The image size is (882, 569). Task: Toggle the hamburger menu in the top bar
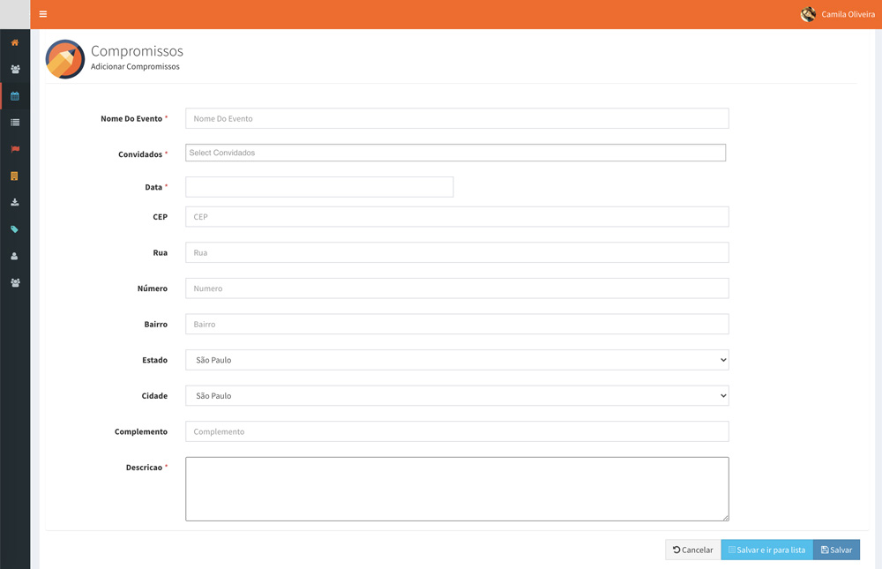pyautogui.click(x=42, y=14)
